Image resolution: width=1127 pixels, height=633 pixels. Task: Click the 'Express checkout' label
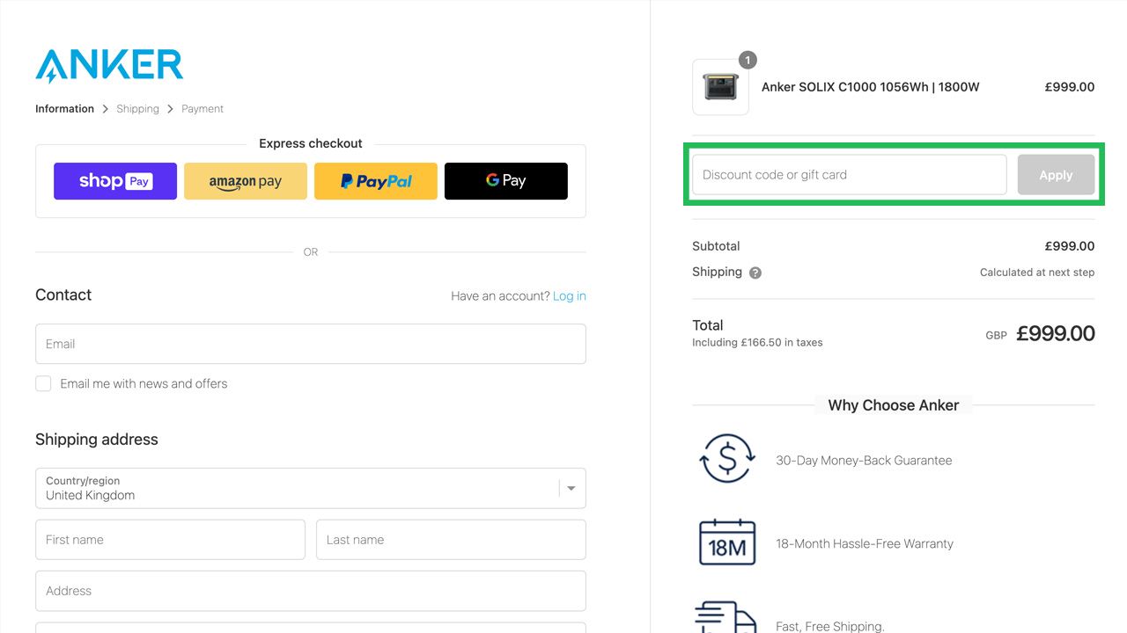coord(311,143)
